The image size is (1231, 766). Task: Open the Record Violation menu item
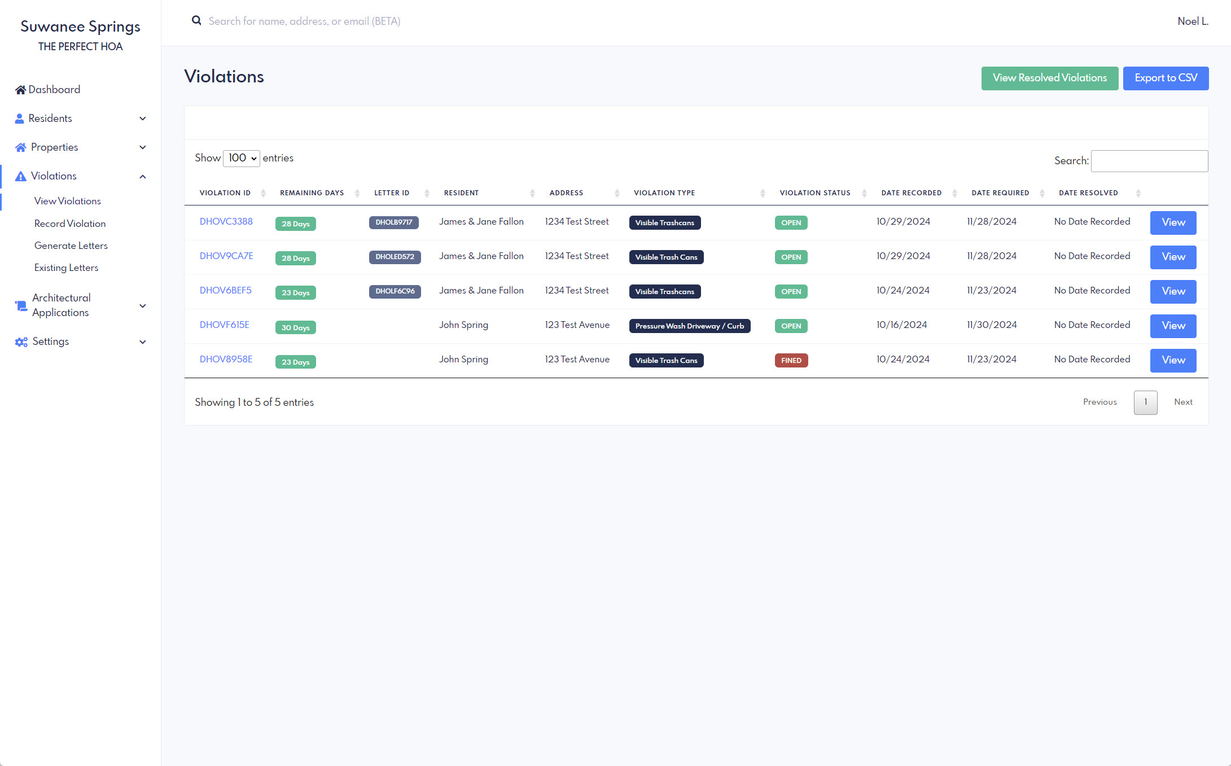pos(69,224)
